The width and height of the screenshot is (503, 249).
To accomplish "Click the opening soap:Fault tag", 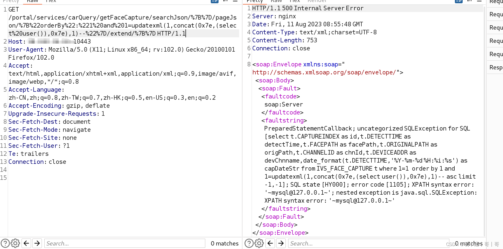I will [x=279, y=88].
